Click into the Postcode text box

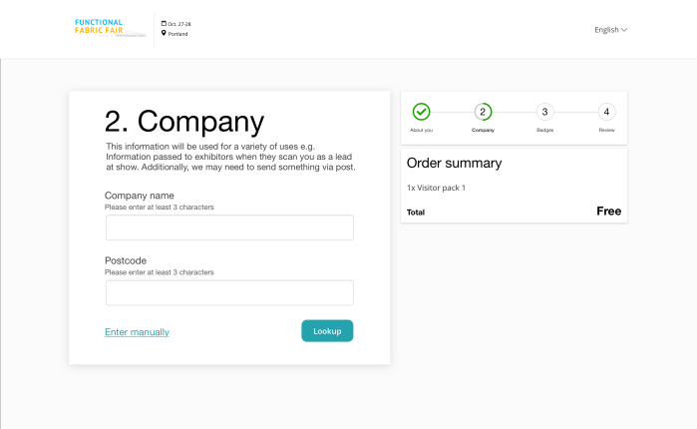click(x=229, y=292)
